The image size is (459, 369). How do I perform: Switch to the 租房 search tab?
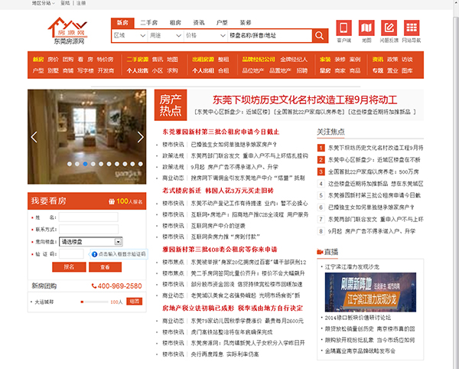[177, 23]
